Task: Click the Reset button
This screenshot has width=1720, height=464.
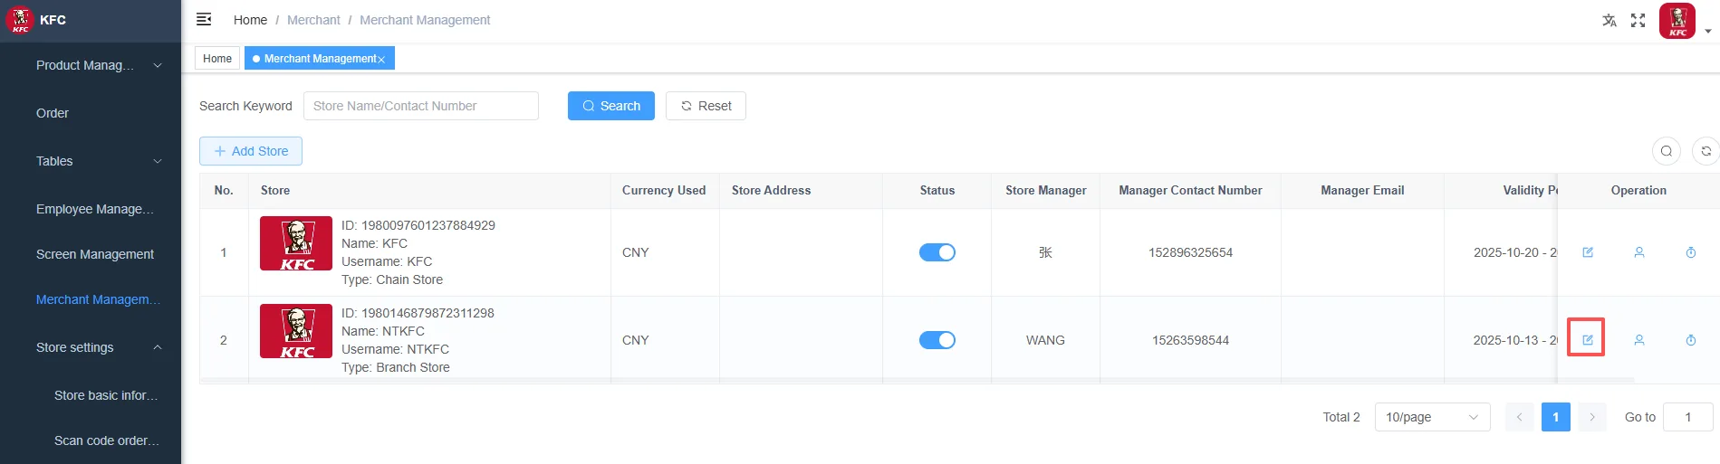Action: tap(706, 106)
